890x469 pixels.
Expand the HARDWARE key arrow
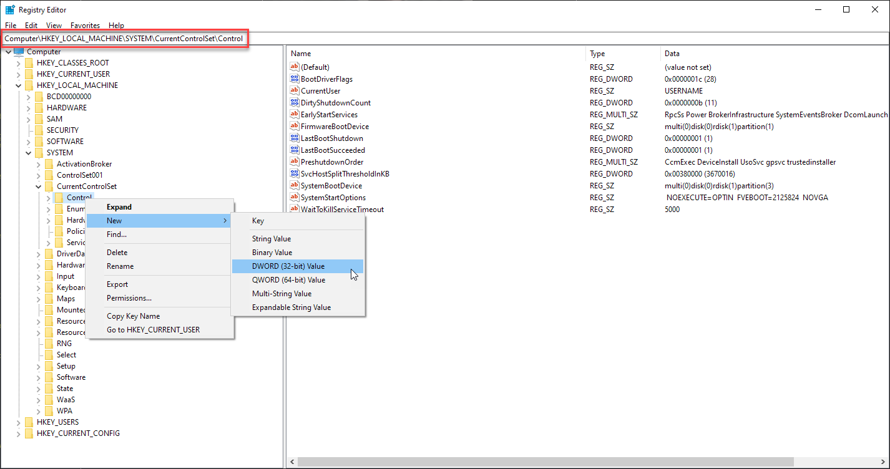pos(28,108)
